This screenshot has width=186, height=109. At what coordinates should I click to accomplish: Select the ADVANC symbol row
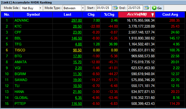[x=93, y=21]
